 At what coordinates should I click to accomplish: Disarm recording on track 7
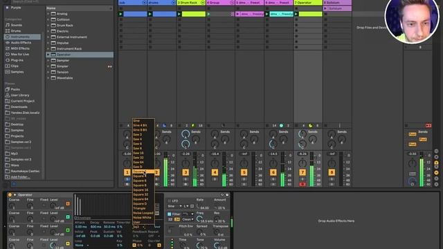[302, 185]
